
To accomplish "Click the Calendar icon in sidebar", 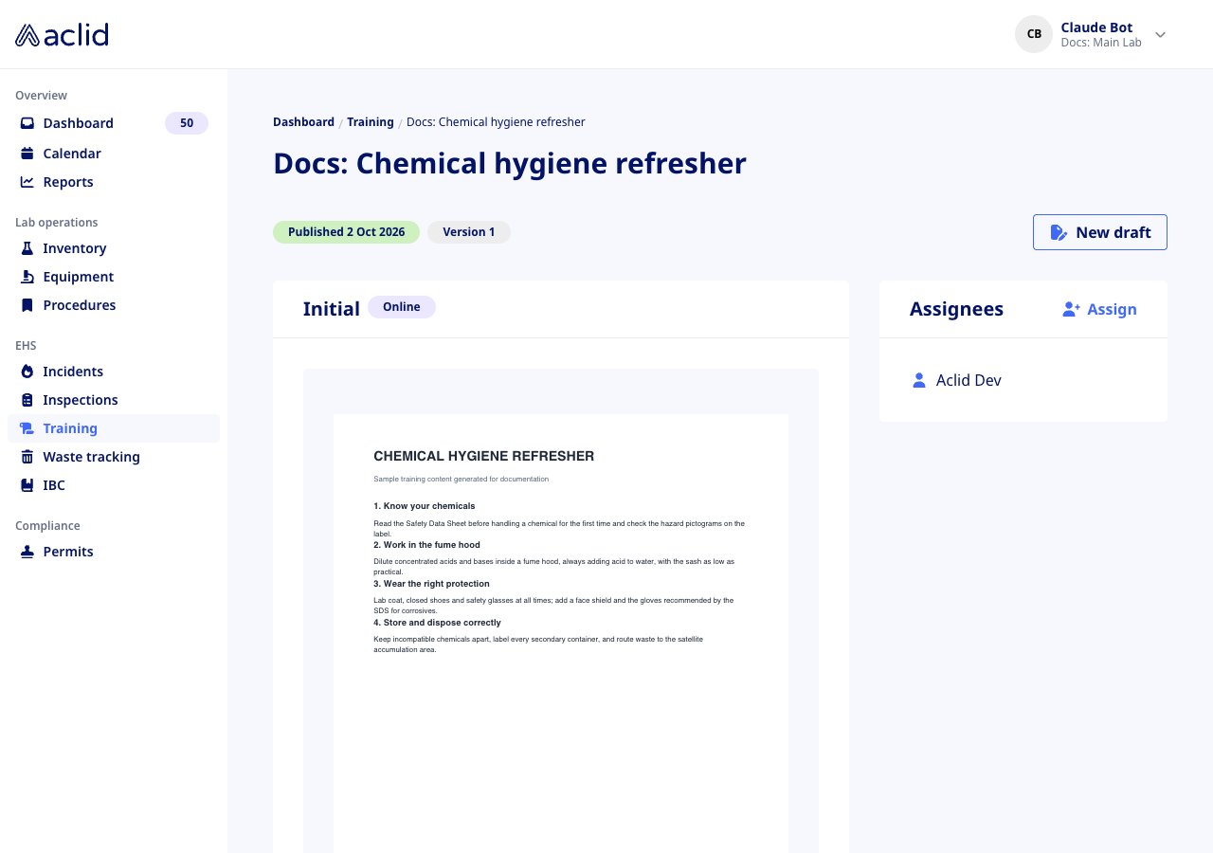I will (27, 154).
